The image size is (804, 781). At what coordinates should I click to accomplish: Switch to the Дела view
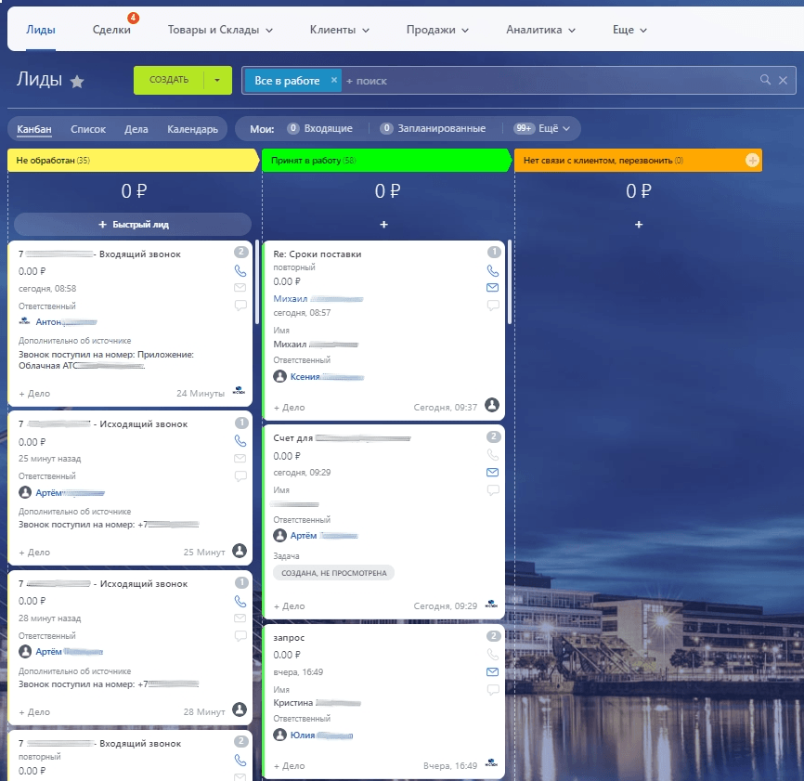pos(136,129)
